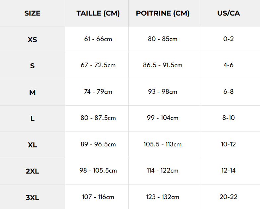Click the 61 - 66cm waist cell
The width and height of the screenshot is (260, 209).
click(98, 39)
